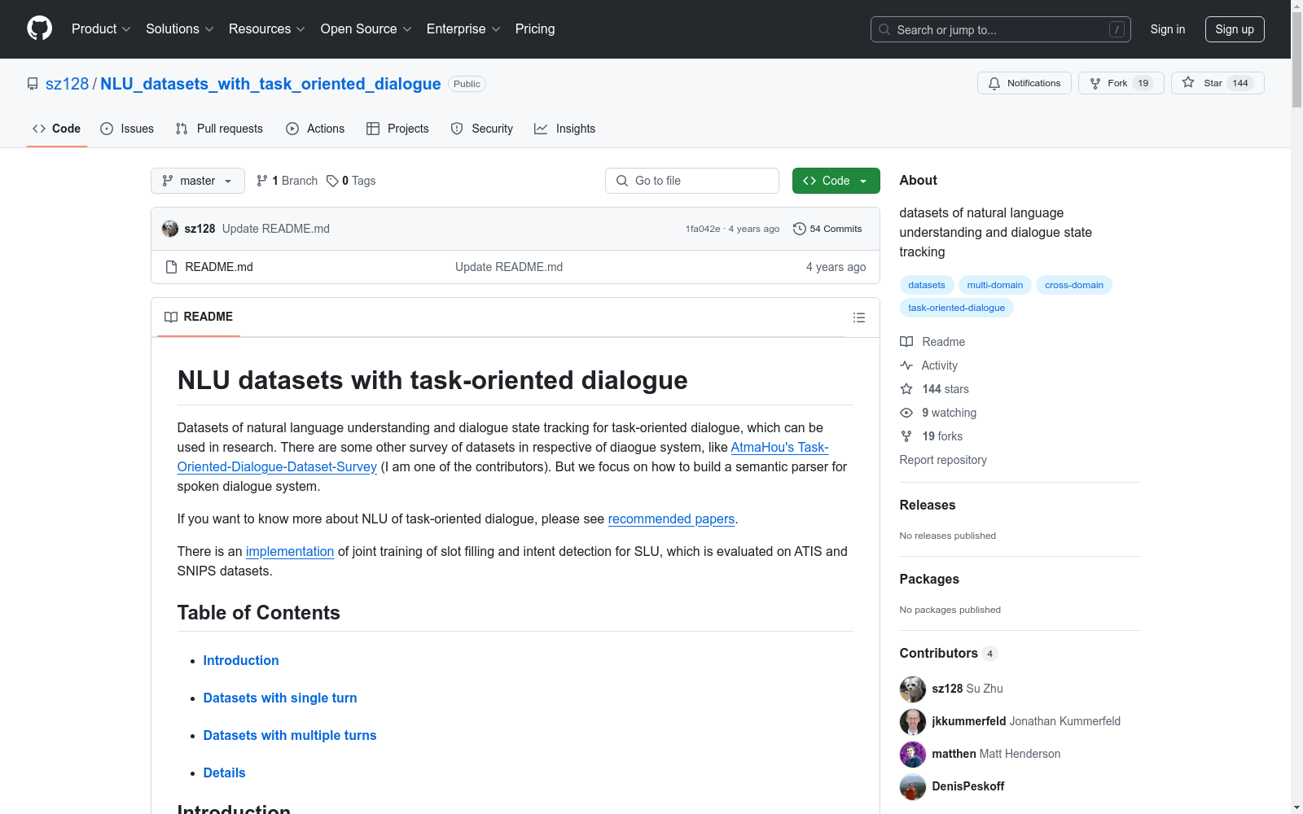Open the README.md file link

click(219, 267)
